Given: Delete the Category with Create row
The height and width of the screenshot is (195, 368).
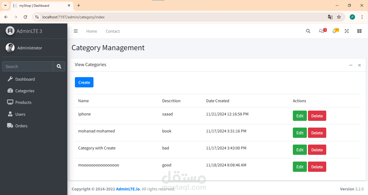Looking at the screenshot, I should (317, 150).
